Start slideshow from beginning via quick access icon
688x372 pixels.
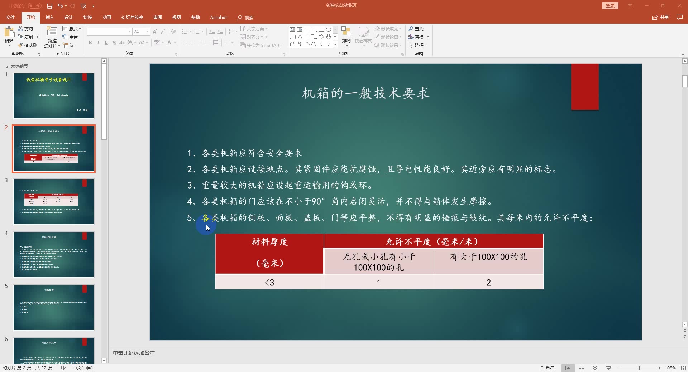point(83,6)
